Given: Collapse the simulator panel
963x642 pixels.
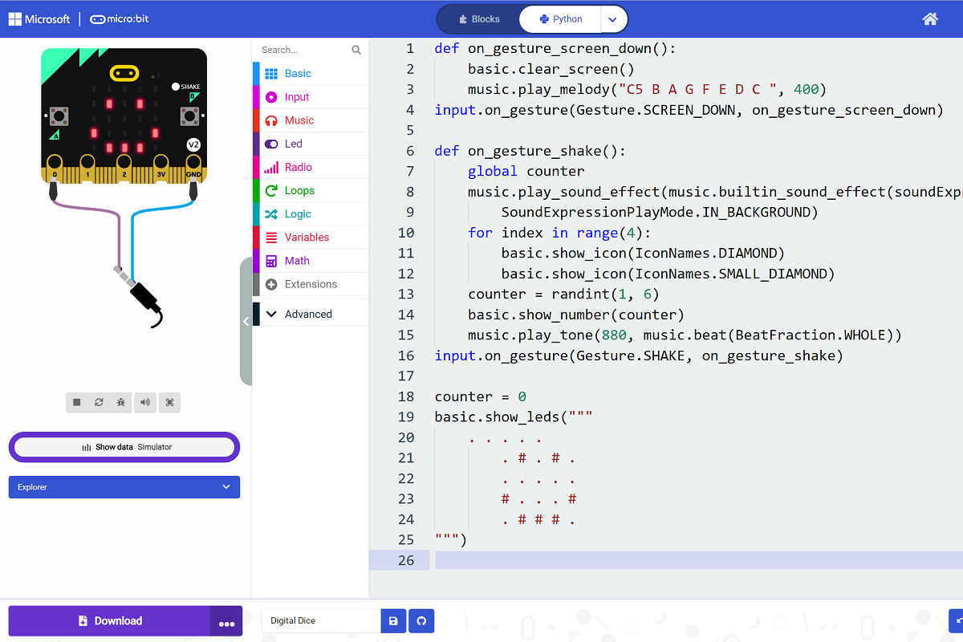Looking at the screenshot, I should point(246,321).
